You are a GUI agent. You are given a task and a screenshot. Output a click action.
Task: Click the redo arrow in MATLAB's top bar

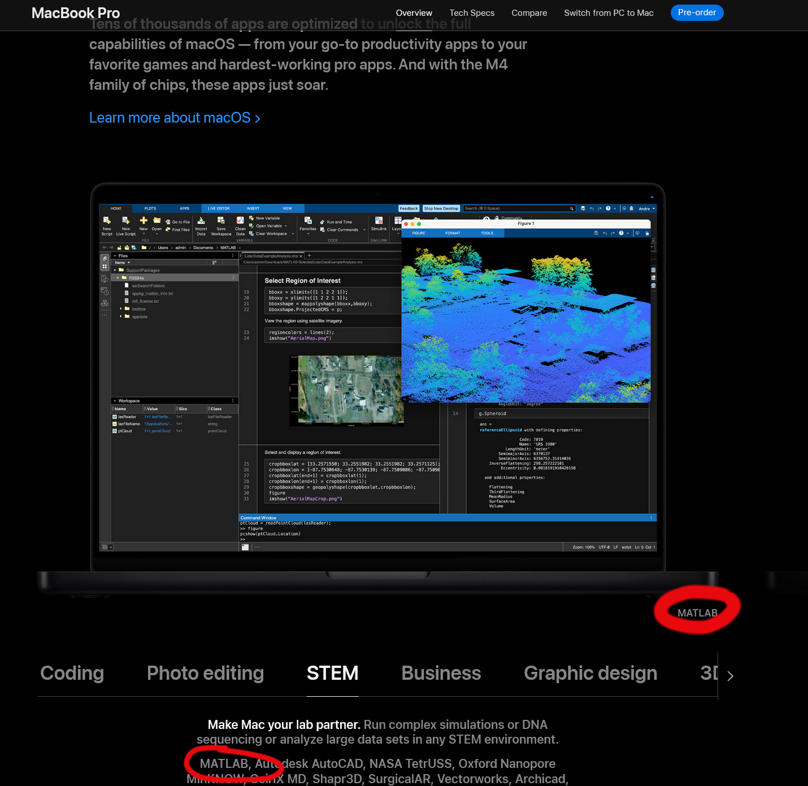[600, 209]
